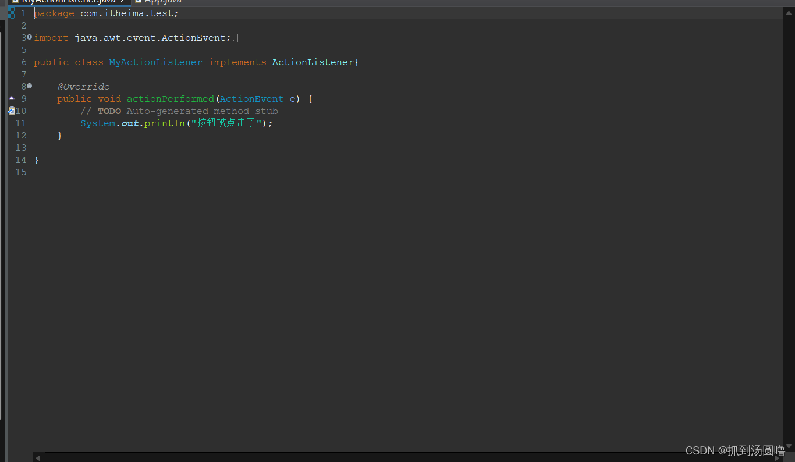The height and width of the screenshot is (462, 795).
Task: Click the class name 'MyActionListener' on line 6
Action: coord(155,62)
